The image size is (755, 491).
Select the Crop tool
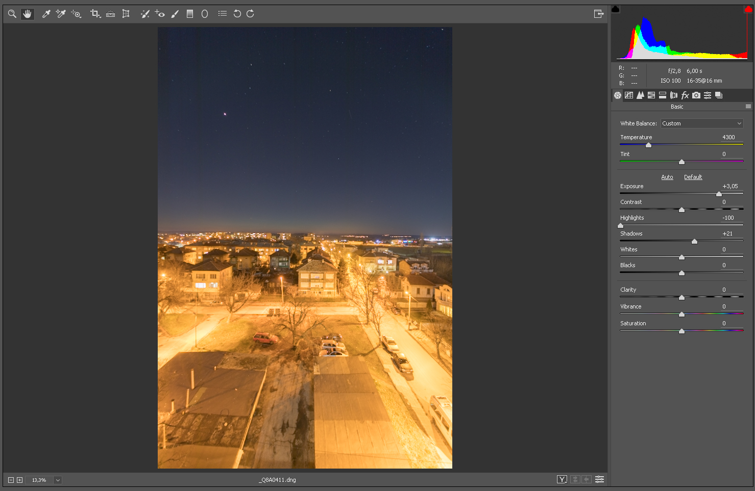[95, 14]
